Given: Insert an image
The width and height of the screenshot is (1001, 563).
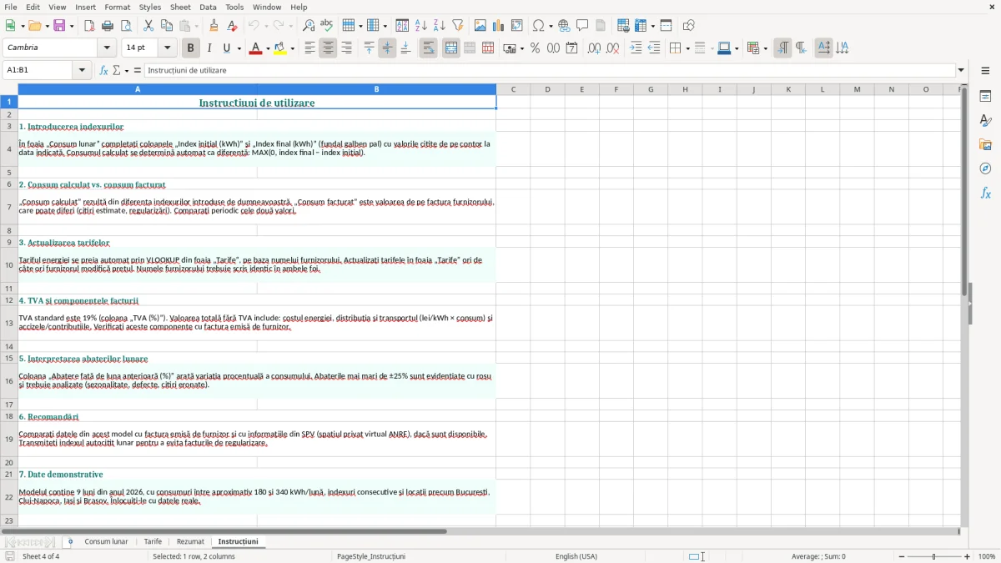Looking at the screenshot, I should coord(480,26).
